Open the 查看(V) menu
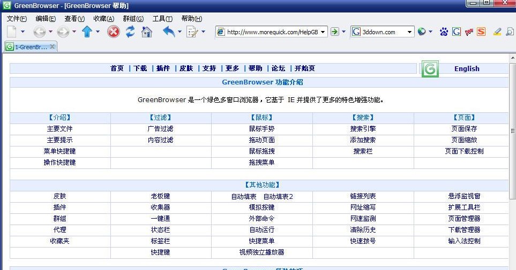 pyautogui.click(x=74, y=19)
